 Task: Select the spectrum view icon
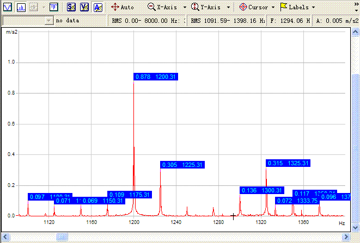coord(21,7)
